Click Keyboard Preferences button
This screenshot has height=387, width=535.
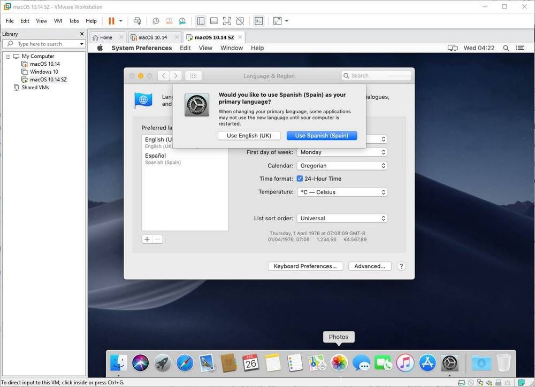coord(305,266)
